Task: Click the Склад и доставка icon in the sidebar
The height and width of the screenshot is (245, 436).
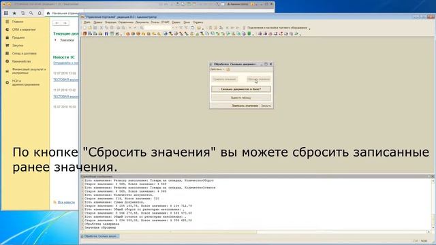Action: [x=7, y=53]
